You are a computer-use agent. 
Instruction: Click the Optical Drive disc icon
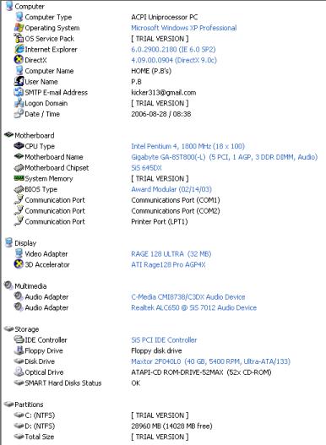[x=19, y=372]
